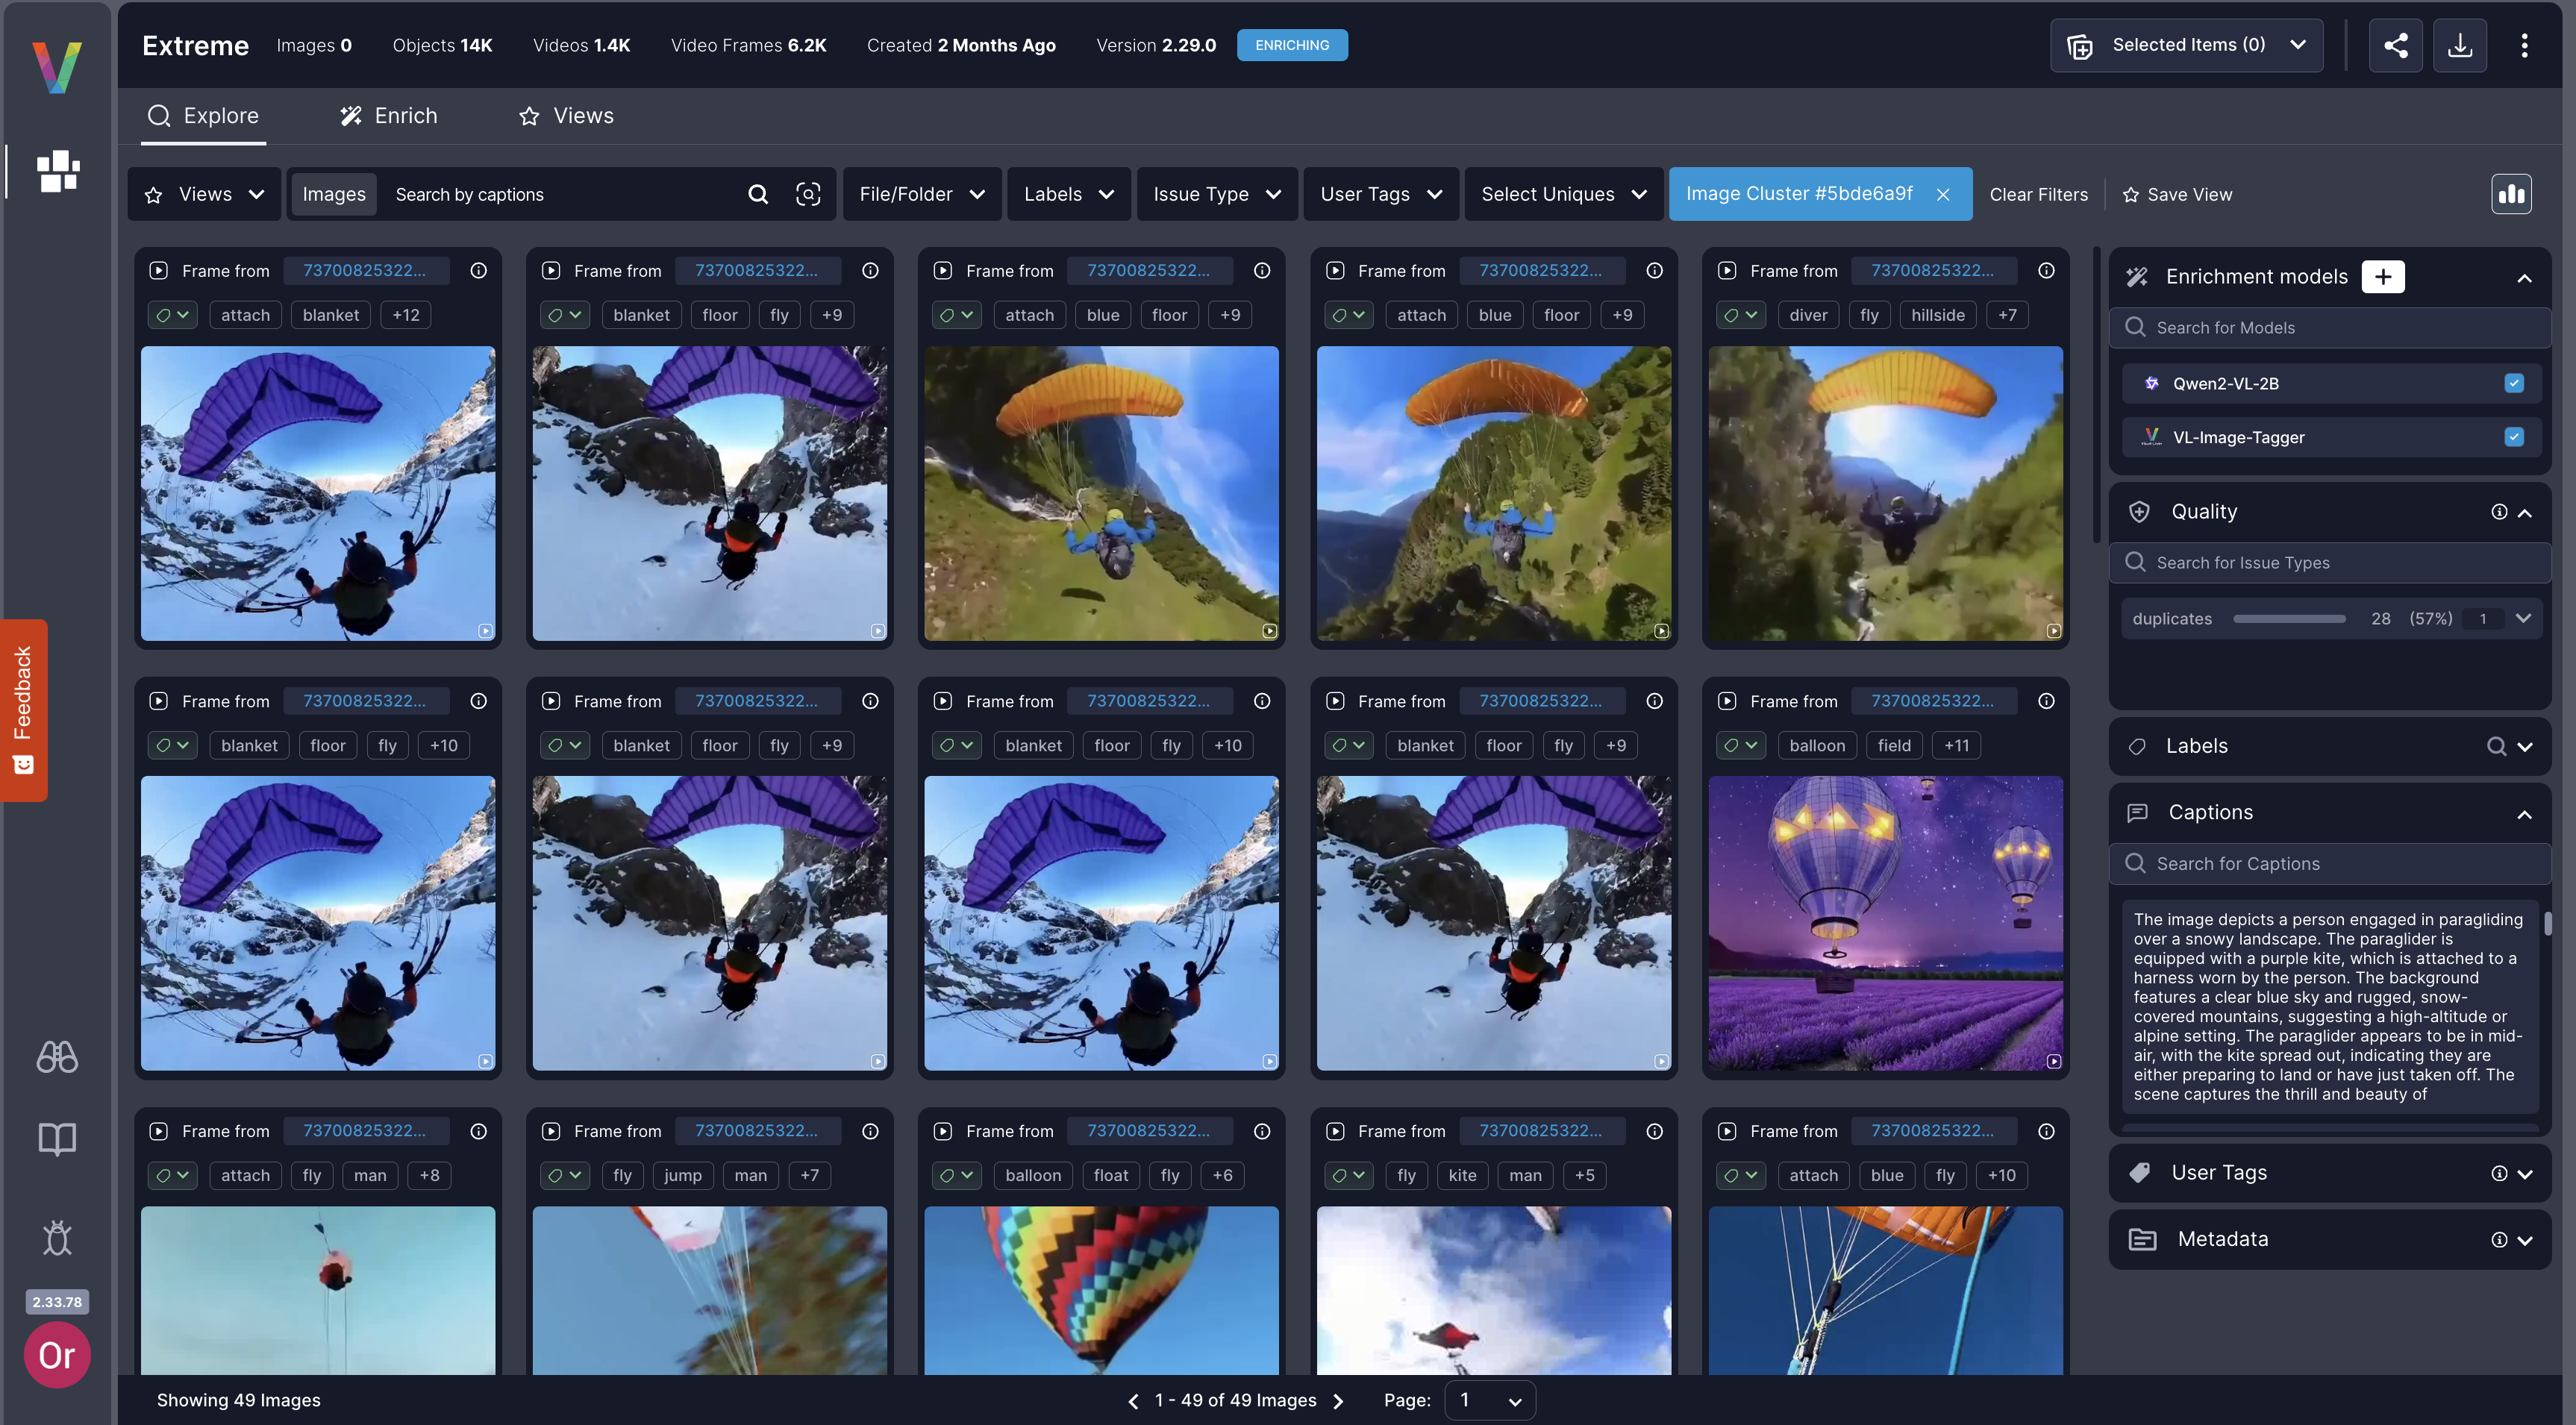Image resolution: width=2576 pixels, height=1425 pixels.
Task: Toggle the Images search mode selector
Action: (334, 194)
